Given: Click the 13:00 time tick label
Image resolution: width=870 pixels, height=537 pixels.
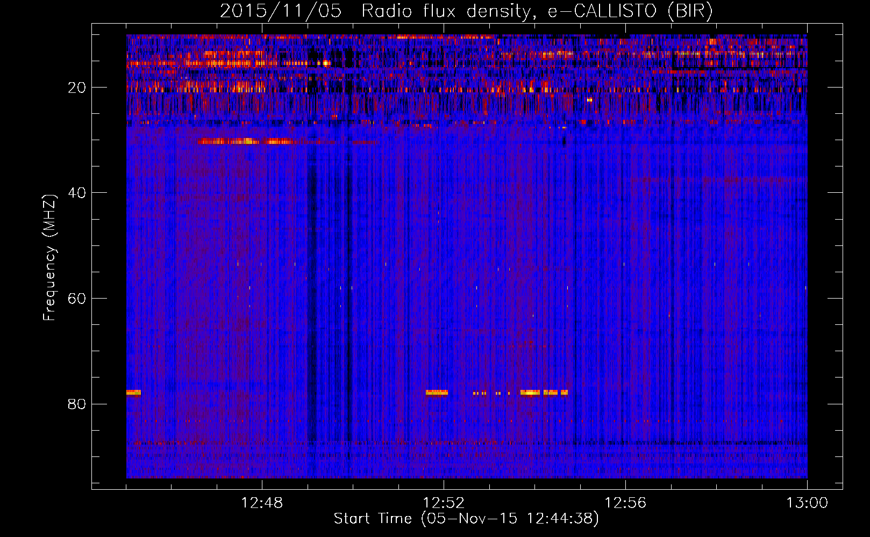Looking at the screenshot, I should [807, 503].
